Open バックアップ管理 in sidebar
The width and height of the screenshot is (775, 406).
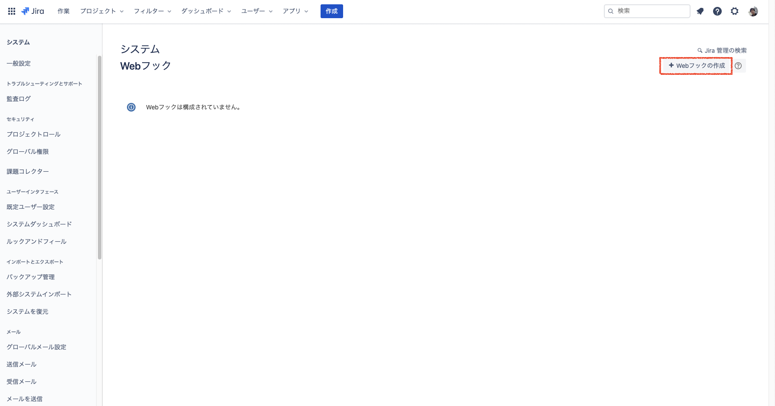click(31, 277)
